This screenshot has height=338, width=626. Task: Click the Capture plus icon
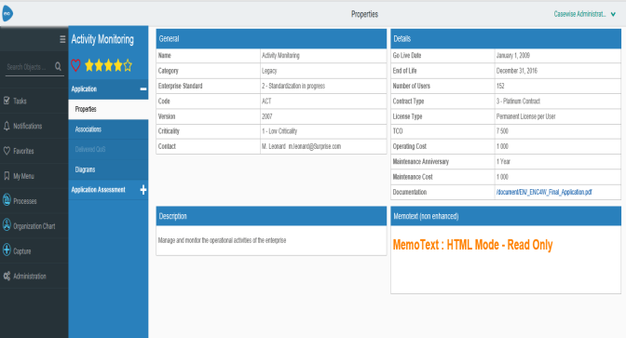[7, 250]
